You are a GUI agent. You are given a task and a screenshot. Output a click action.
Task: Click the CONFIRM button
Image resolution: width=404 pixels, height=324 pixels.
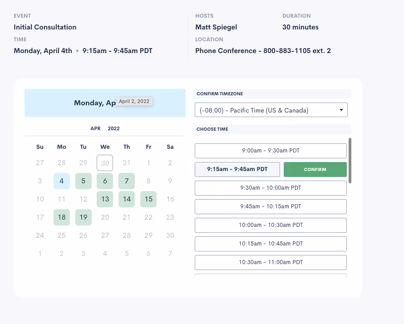[x=315, y=169]
